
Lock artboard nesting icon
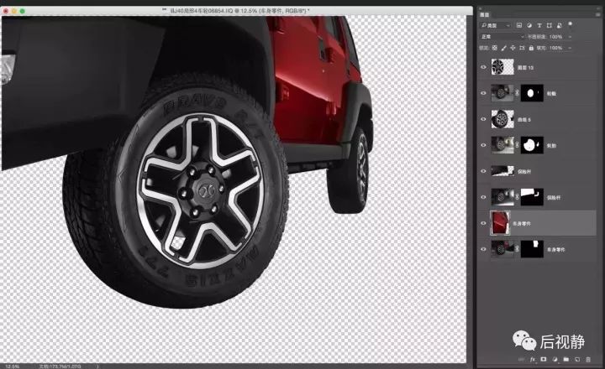[x=522, y=48]
